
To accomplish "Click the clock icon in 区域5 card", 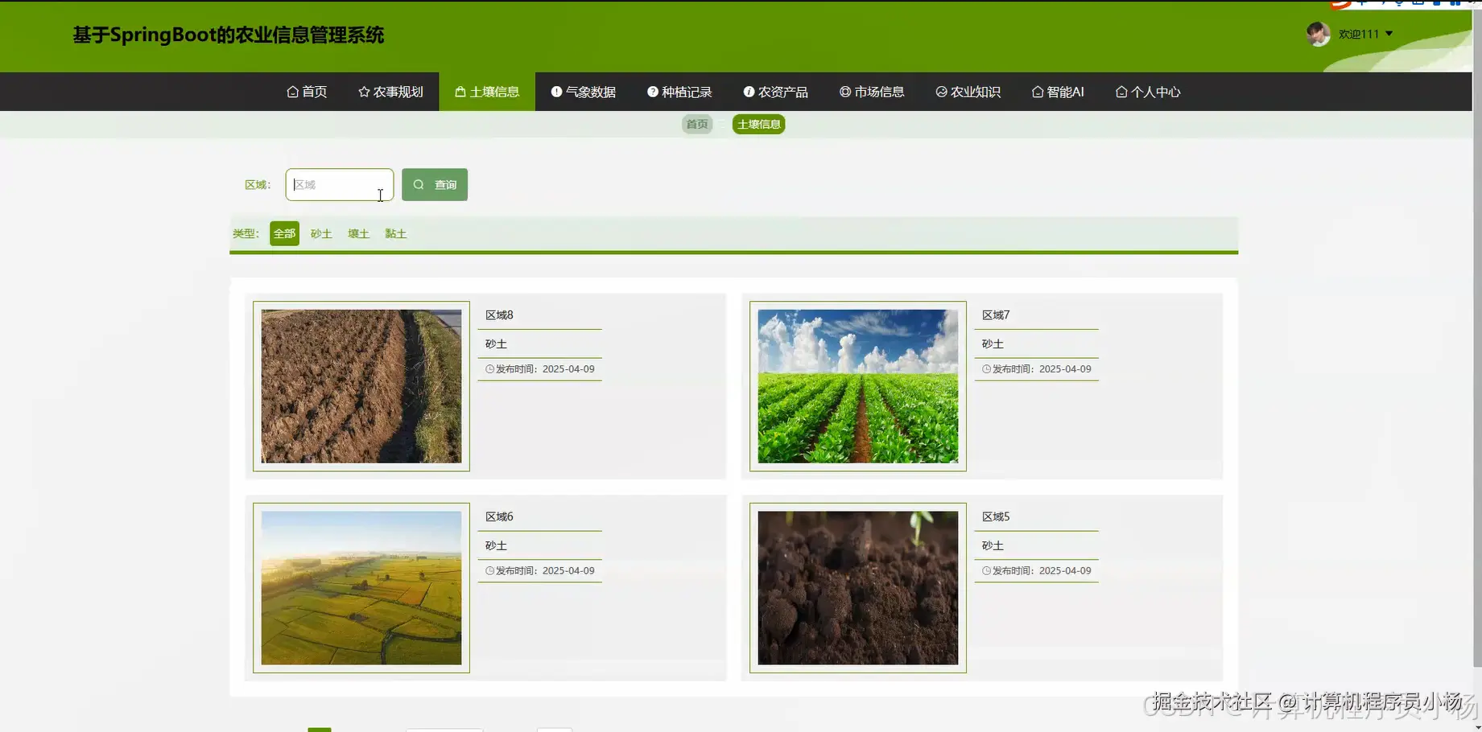I will tap(986, 571).
